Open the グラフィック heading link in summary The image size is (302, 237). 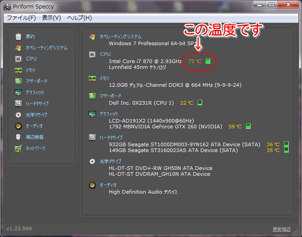tap(108, 114)
